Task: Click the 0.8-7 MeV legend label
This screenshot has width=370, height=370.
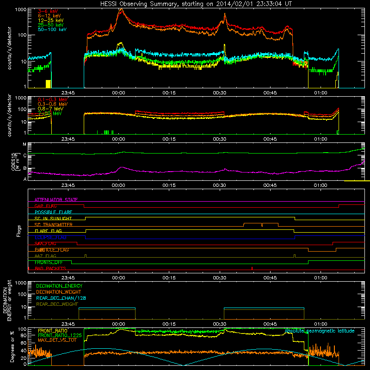Action: [50, 109]
